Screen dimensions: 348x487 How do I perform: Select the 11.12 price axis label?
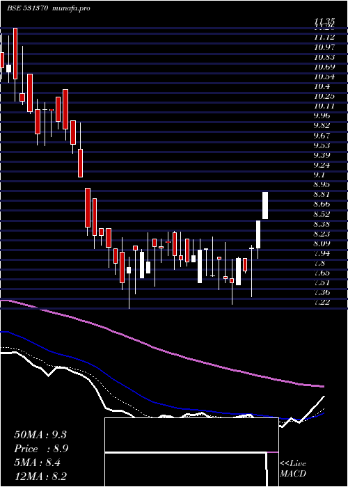324,38
